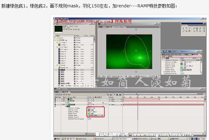209x140 pixels.
Task: Open Start Color swatch in Effect Controls
Action: (x=181, y=64)
